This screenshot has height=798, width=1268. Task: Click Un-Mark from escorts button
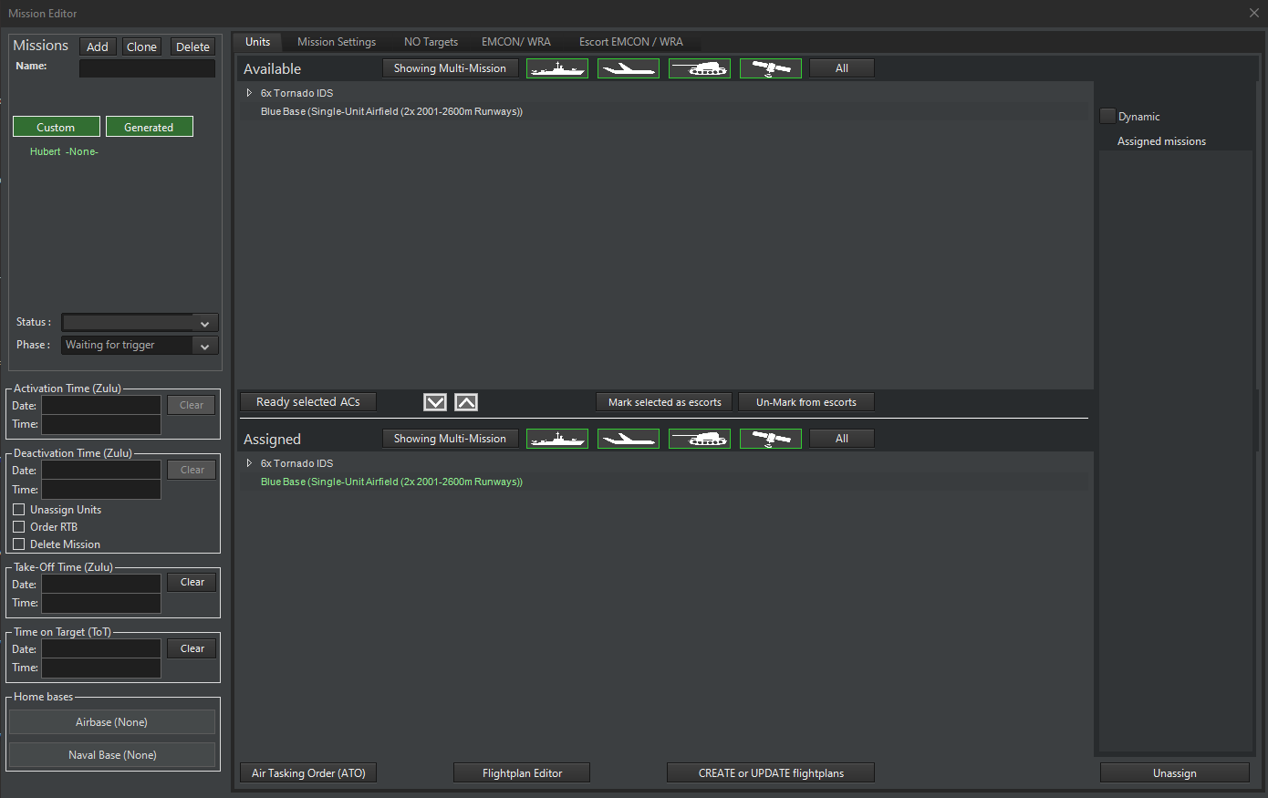click(806, 402)
